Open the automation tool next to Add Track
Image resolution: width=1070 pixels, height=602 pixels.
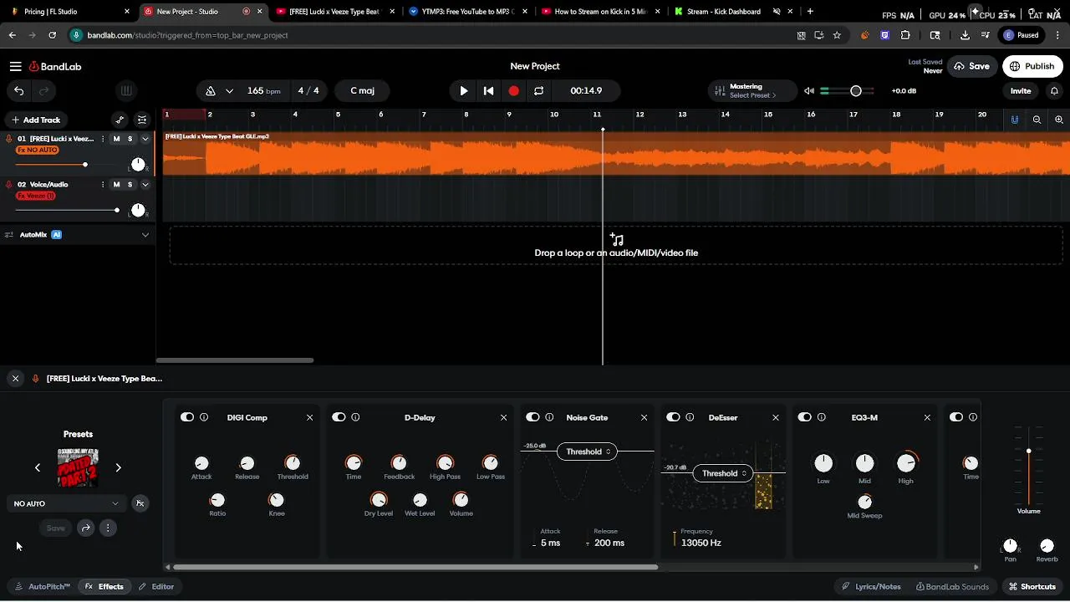[x=120, y=120]
